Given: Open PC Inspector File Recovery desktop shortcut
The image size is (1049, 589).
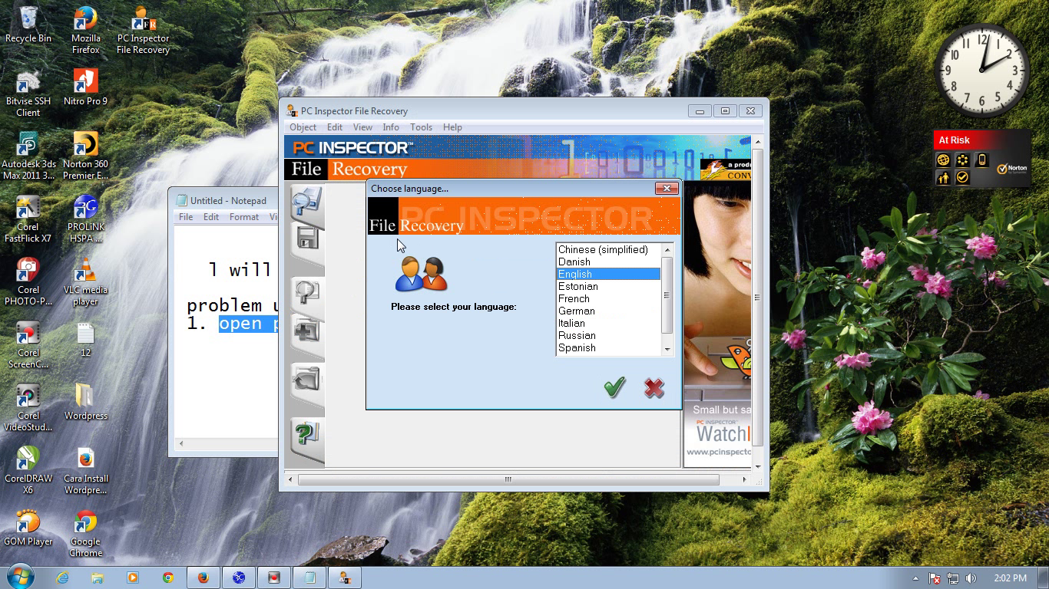Looking at the screenshot, I should pos(143,31).
